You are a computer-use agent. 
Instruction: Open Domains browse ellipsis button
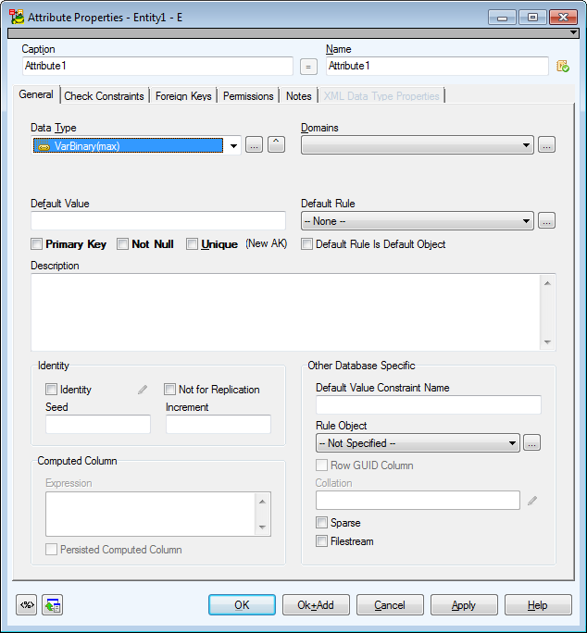coord(546,145)
